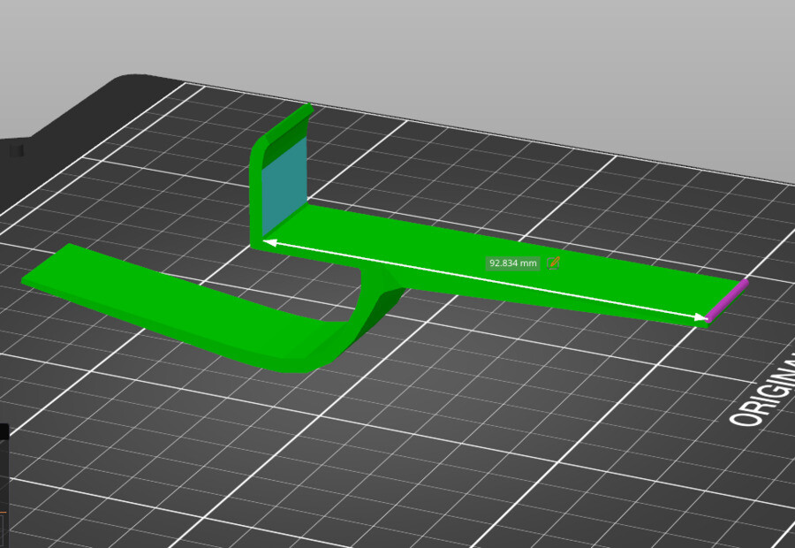The width and height of the screenshot is (795, 548).
Task: Select the purple highlighted edge of the model
Action: pos(727,301)
